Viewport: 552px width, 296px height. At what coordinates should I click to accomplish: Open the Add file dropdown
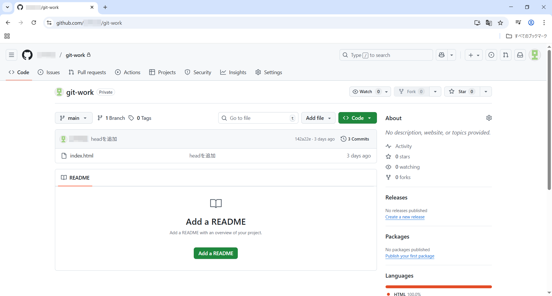(x=318, y=118)
